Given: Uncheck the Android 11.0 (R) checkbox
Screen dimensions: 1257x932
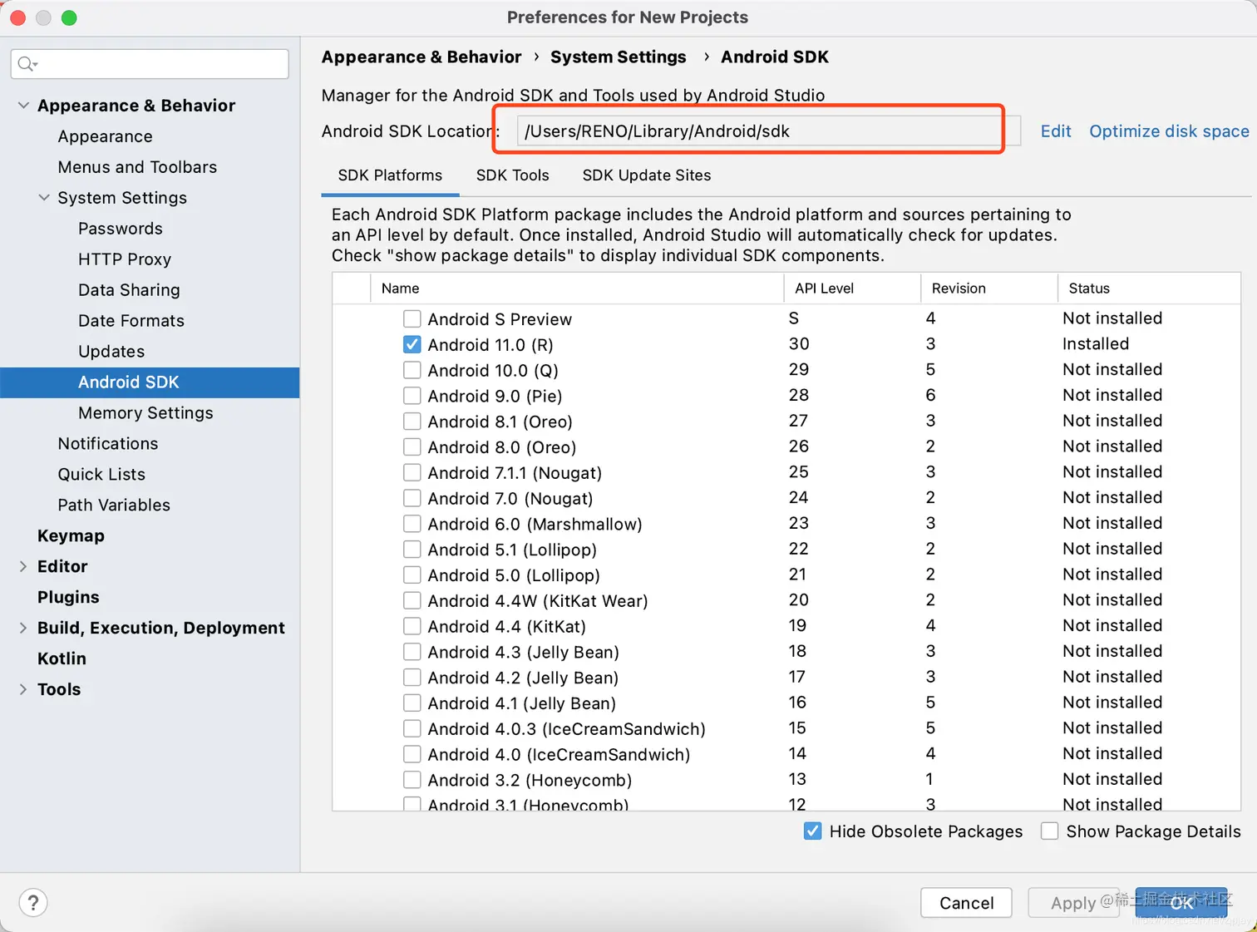Looking at the screenshot, I should pos(412,344).
